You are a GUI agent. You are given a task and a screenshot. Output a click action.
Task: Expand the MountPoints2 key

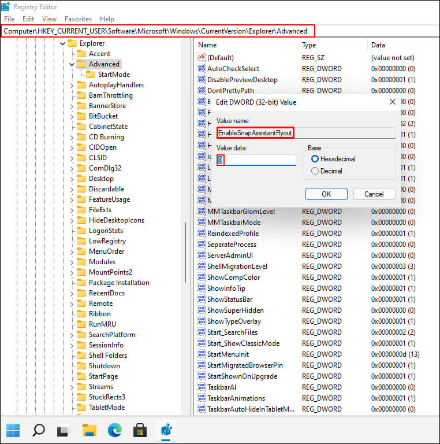point(72,273)
